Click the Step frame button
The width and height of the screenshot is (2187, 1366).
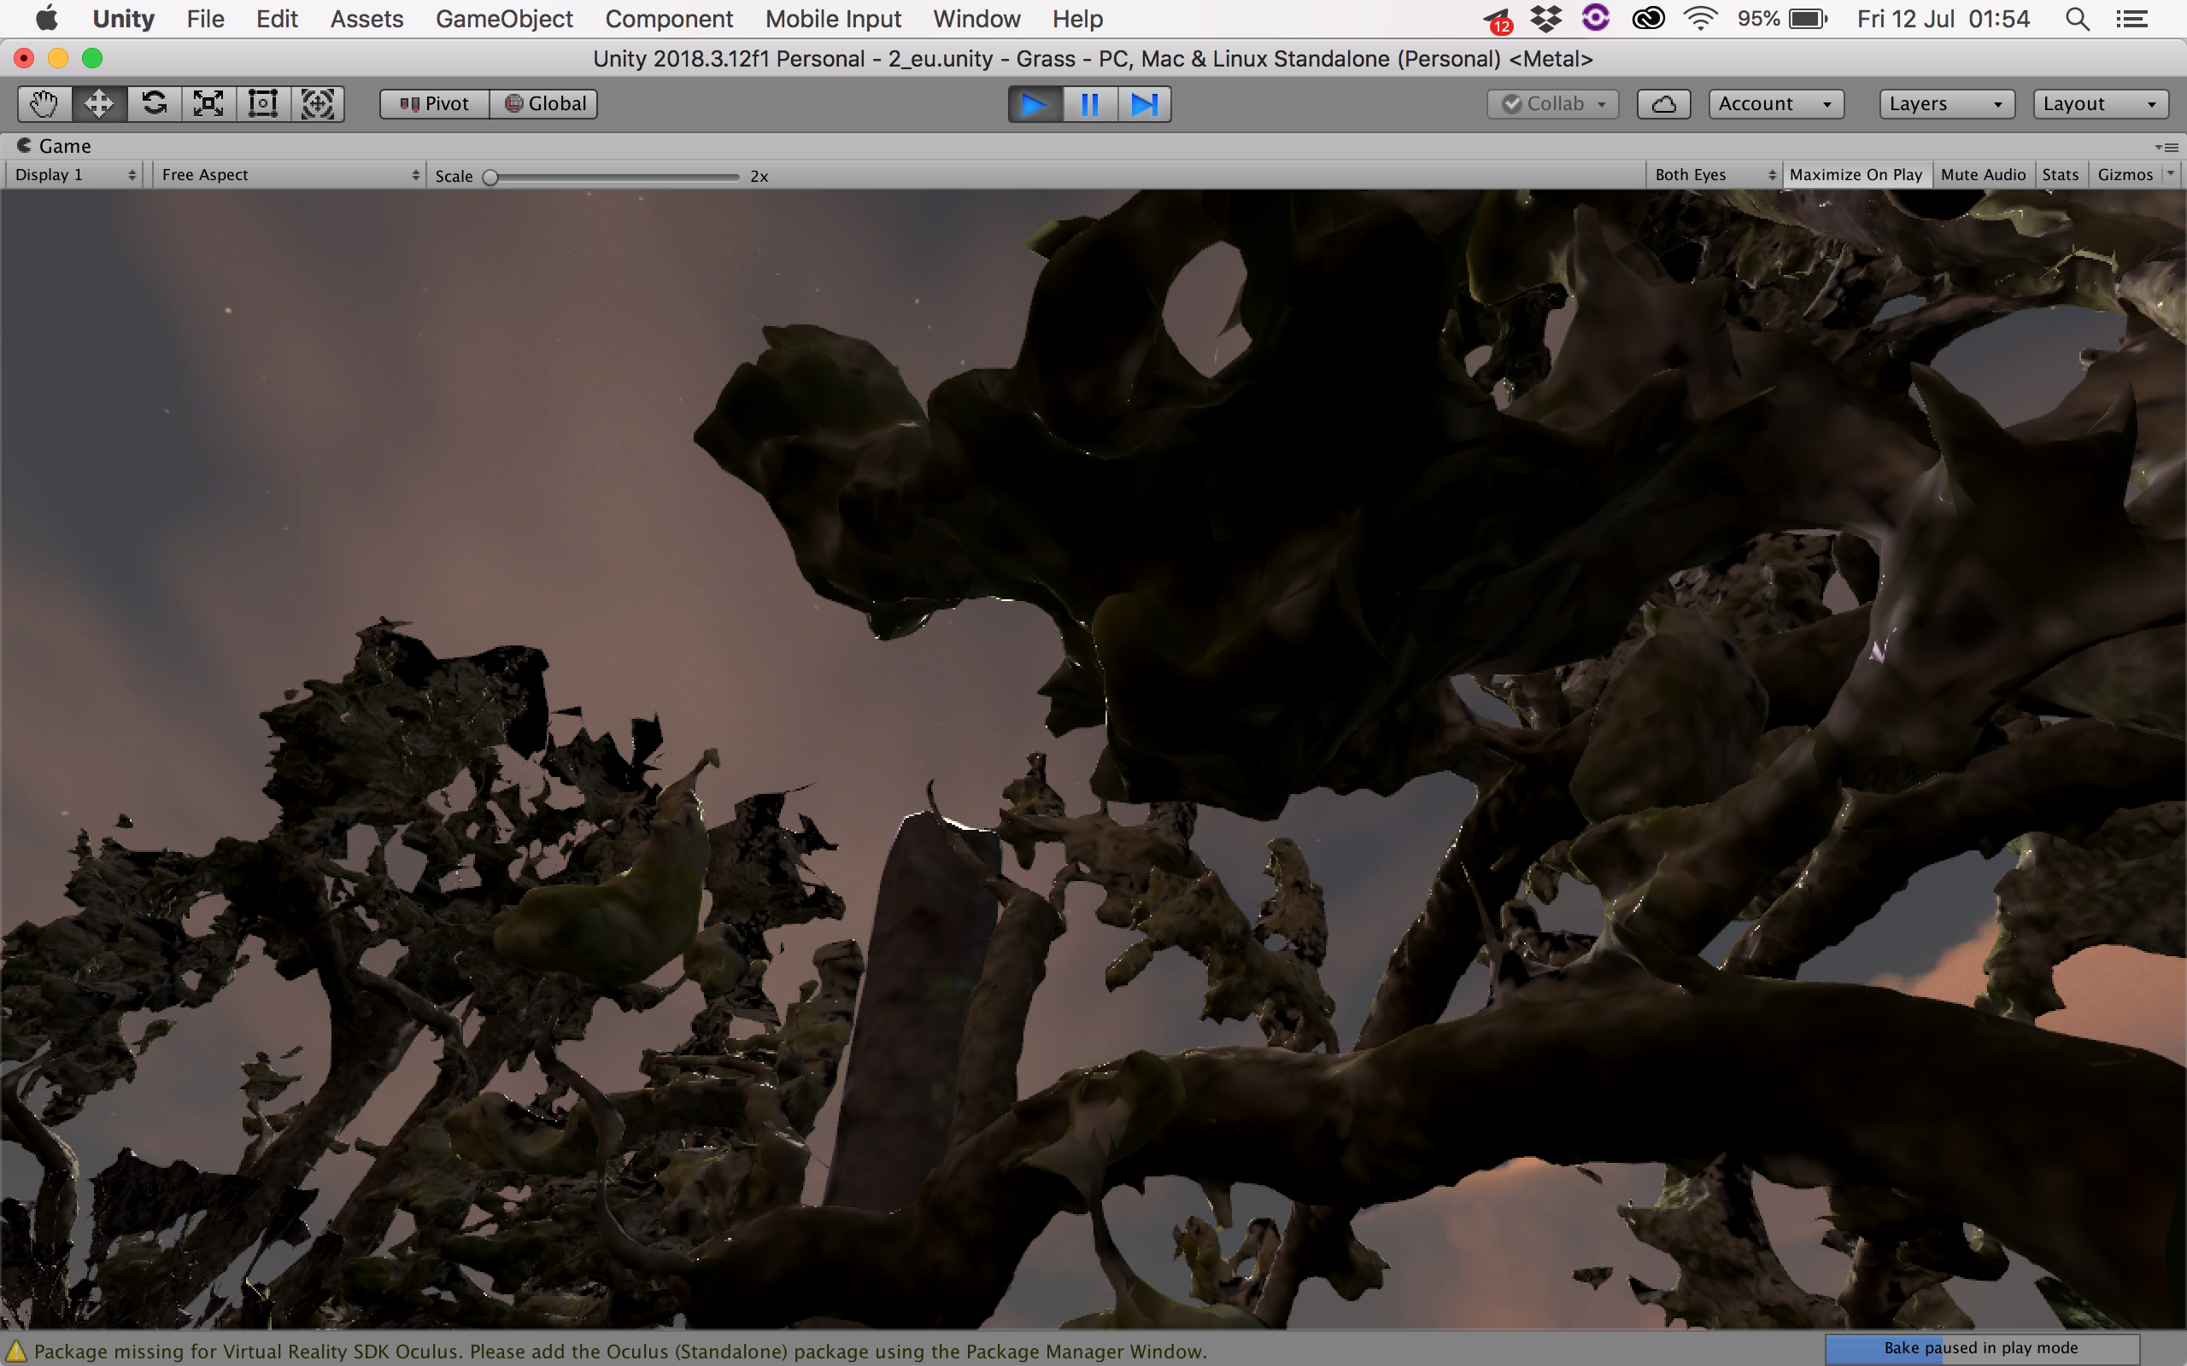(1144, 104)
